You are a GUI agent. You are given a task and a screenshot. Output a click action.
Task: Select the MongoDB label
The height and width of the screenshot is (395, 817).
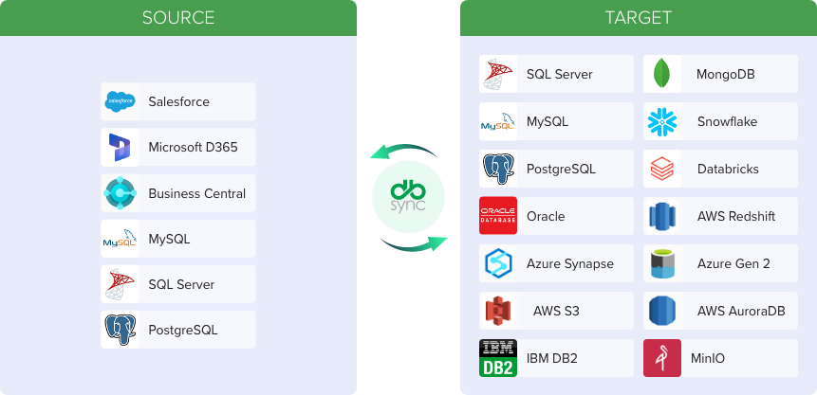pos(725,75)
